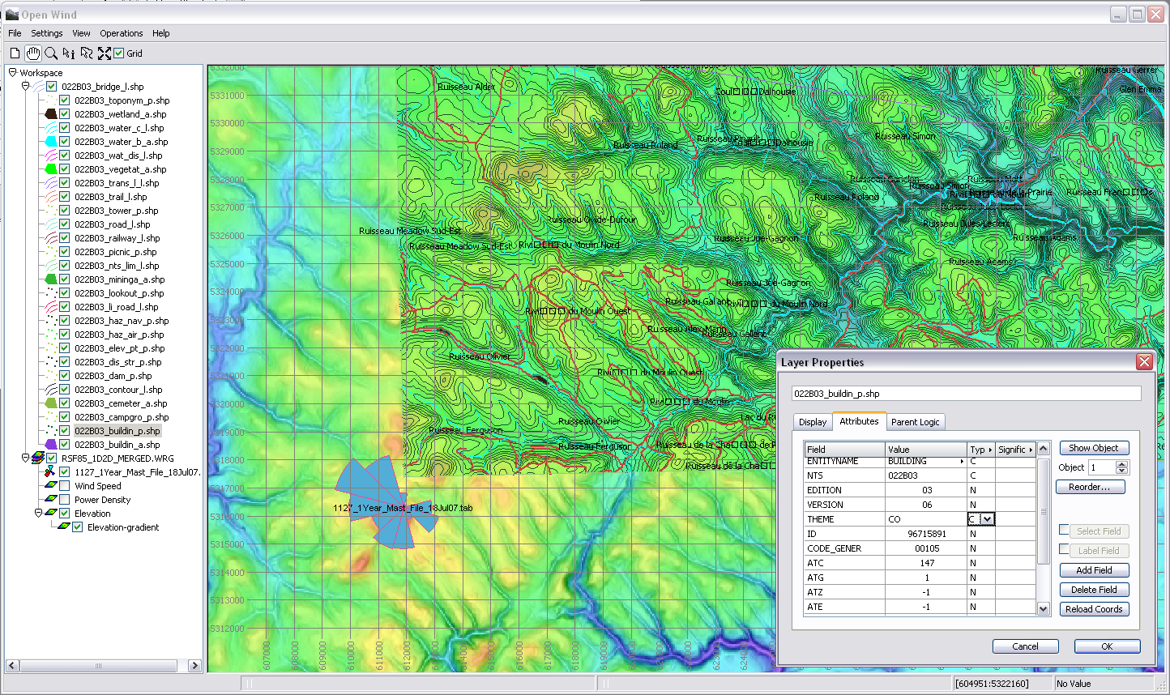1170x695 pixels.
Task: Select the Info pointer tool
Action: tap(69, 53)
